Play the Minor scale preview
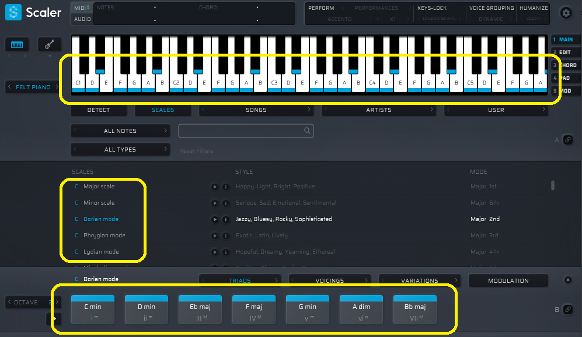This screenshot has height=337, width=582. pos(215,203)
